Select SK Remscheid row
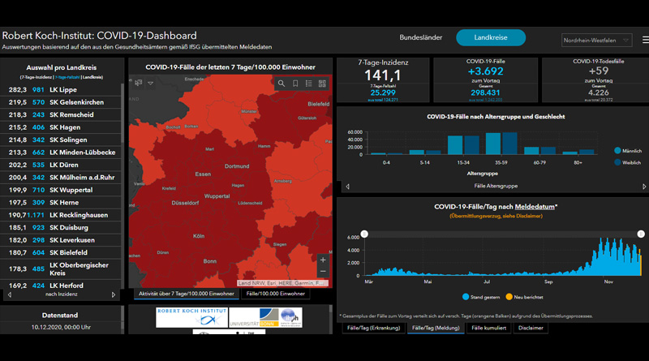 60,114
